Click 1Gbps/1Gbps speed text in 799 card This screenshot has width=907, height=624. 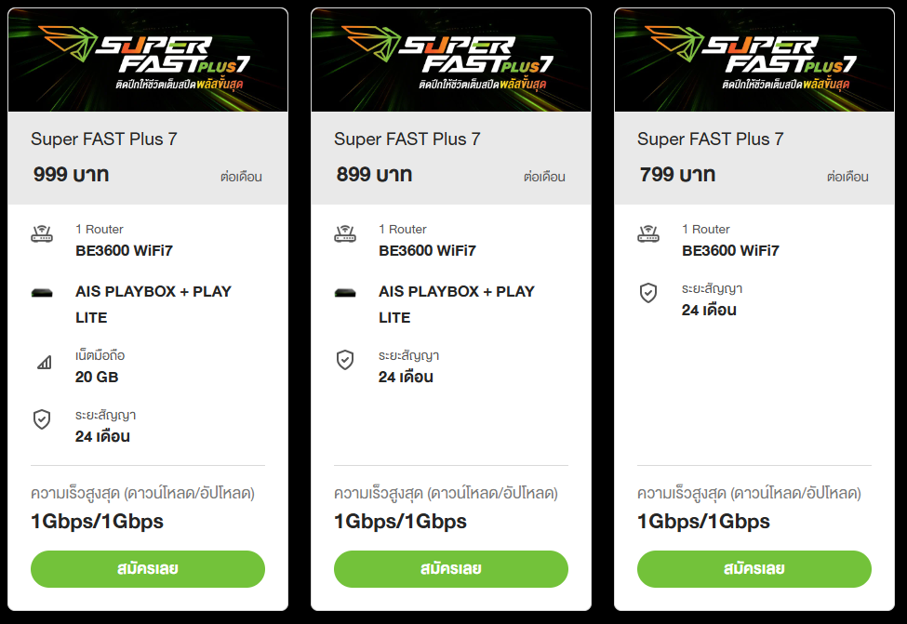pyautogui.click(x=703, y=521)
